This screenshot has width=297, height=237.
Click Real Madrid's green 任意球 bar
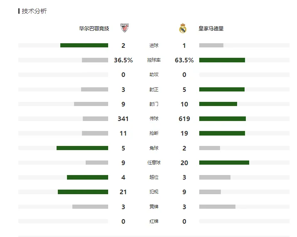pyautogui.click(x=224, y=163)
